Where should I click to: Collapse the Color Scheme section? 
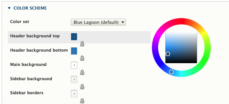[9, 8]
